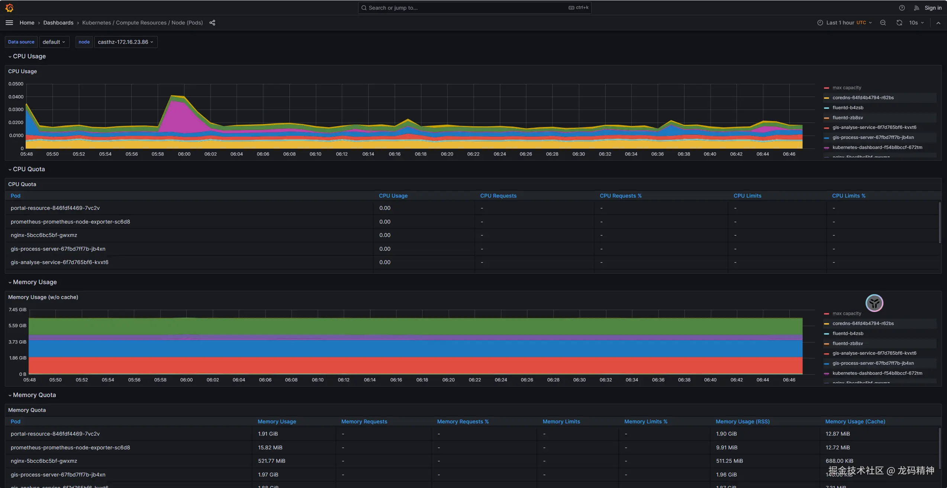The width and height of the screenshot is (947, 488).
Task: Toggle fluentd-b4zsb series in CPU Usage legend
Action: click(848, 108)
